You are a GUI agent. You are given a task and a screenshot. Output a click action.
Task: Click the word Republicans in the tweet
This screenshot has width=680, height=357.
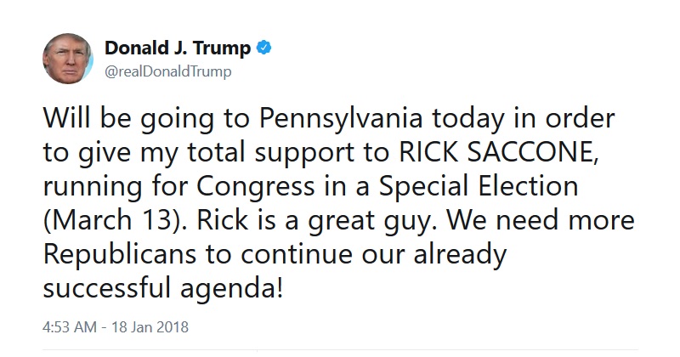click(x=120, y=255)
